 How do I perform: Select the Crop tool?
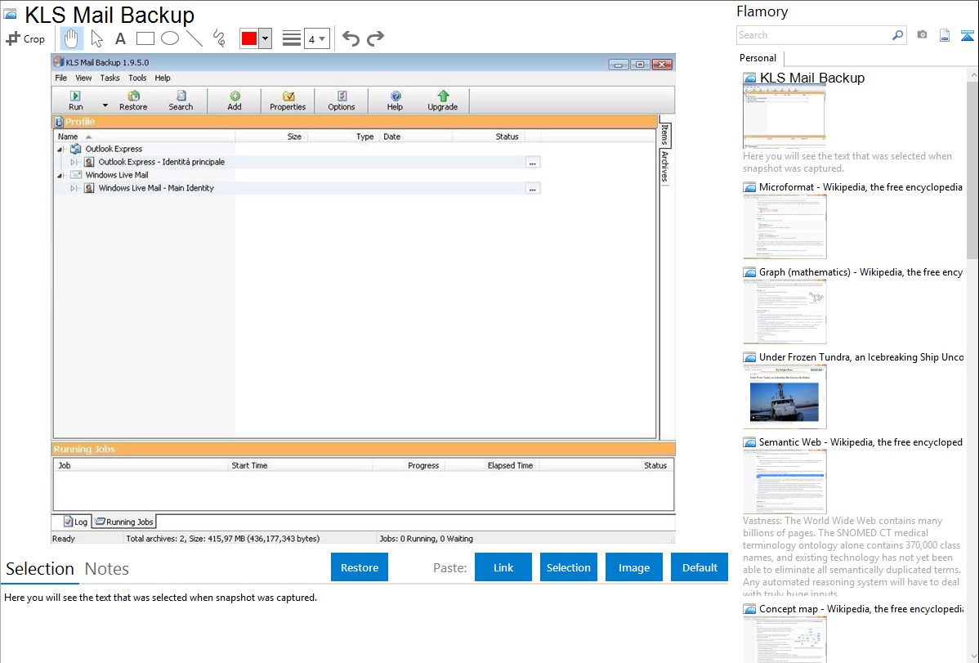click(25, 38)
